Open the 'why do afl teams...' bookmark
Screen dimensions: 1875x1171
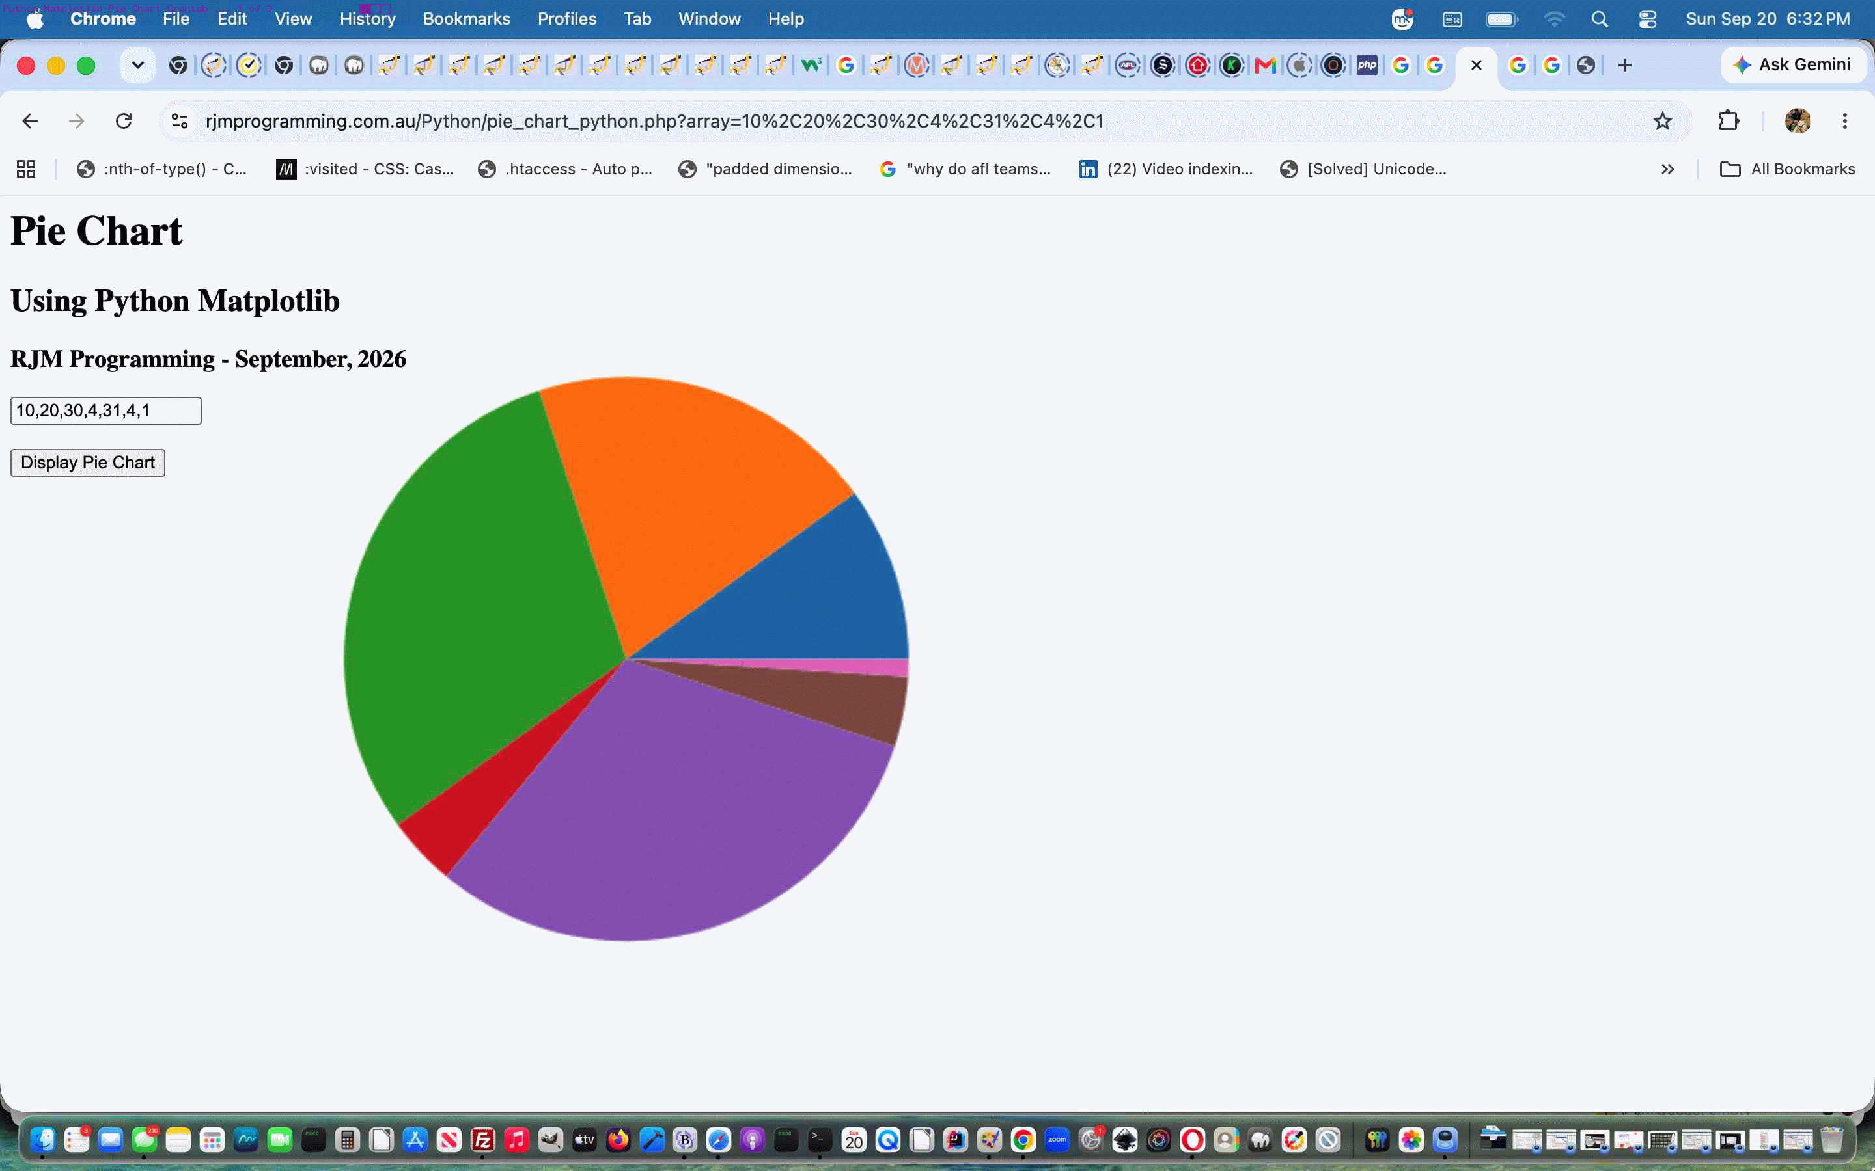(965, 169)
